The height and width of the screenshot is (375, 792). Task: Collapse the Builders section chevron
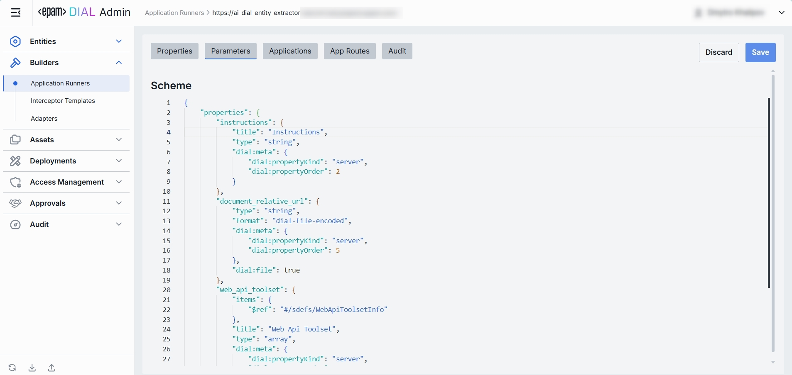pyautogui.click(x=119, y=63)
